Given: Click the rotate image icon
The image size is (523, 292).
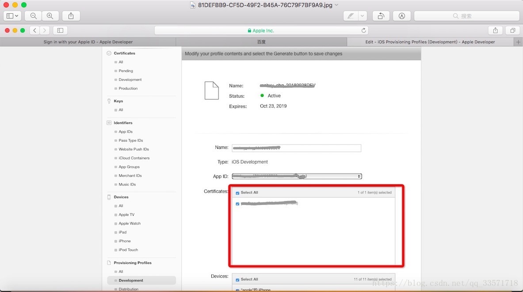Looking at the screenshot, I should pyautogui.click(x=381, y=16).
